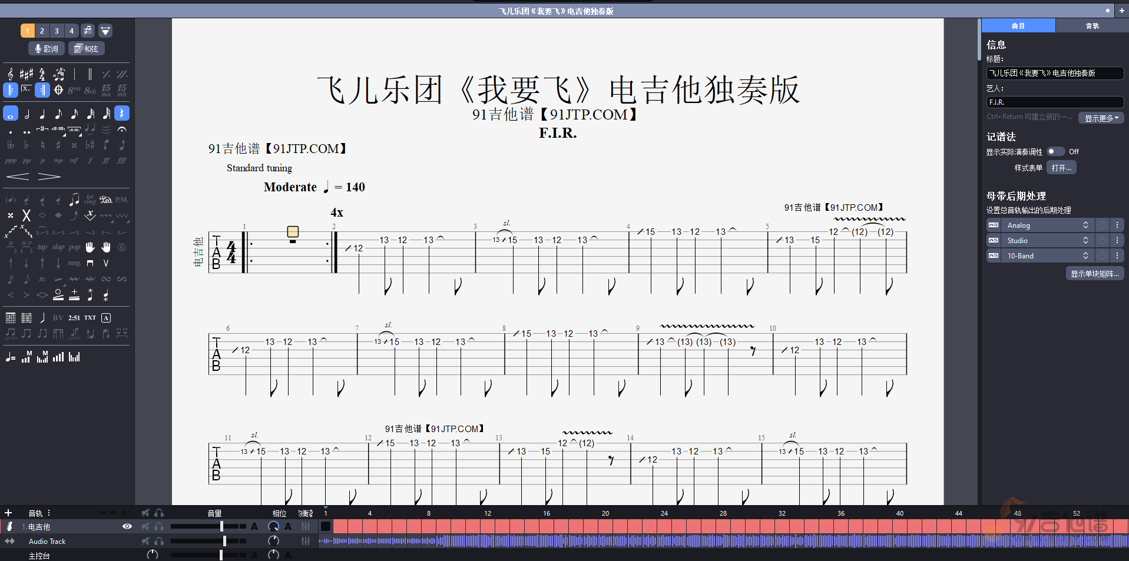Screen dimensions: 1129x561
Task: Select the eighth note duration
Action: coord(58,114)
